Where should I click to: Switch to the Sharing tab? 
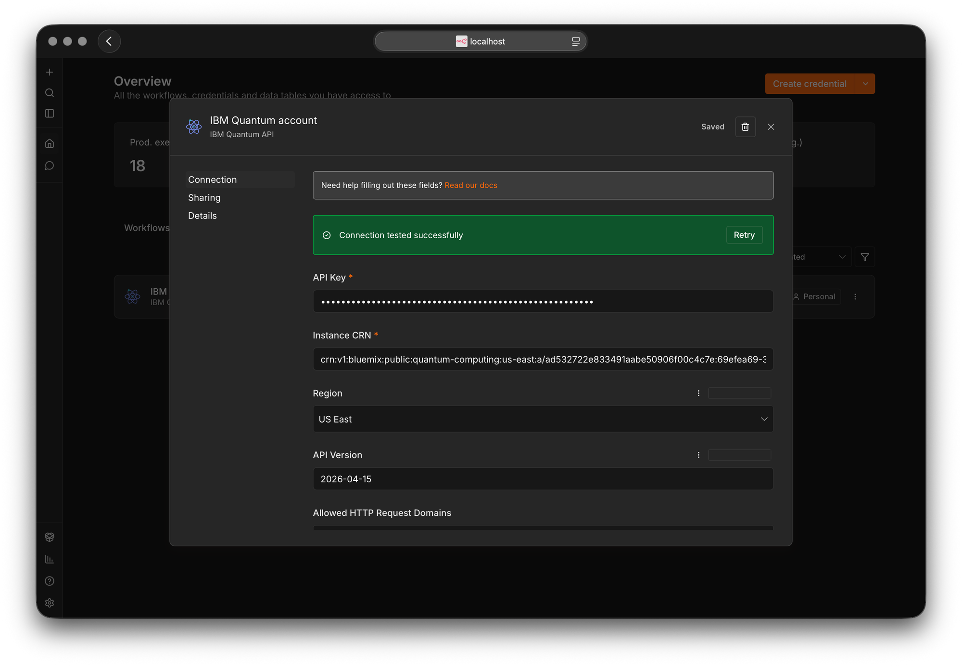[x=204, y=198]
